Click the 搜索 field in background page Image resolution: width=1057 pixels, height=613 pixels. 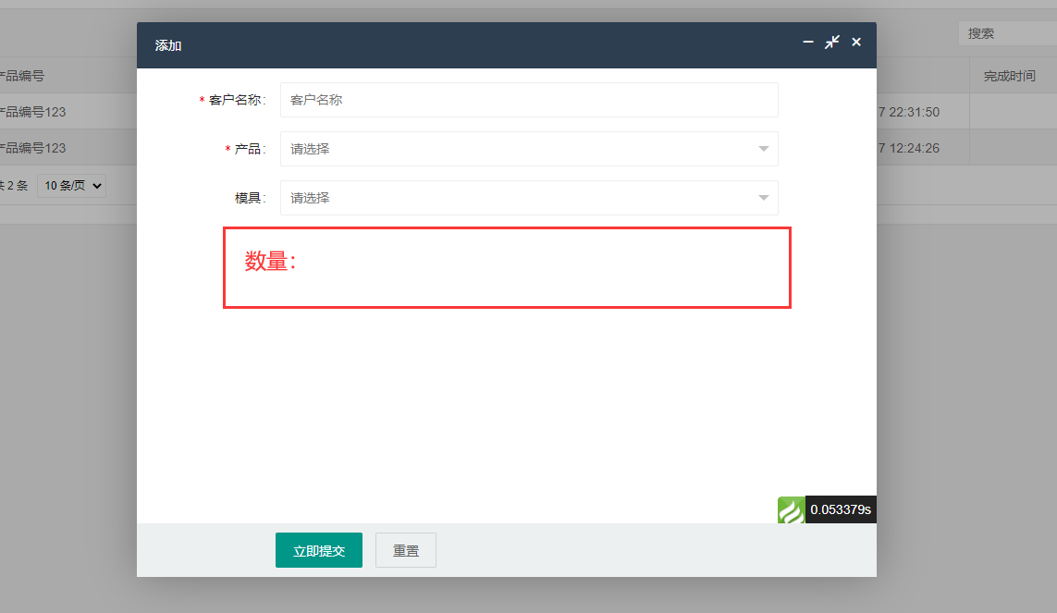1008,33
